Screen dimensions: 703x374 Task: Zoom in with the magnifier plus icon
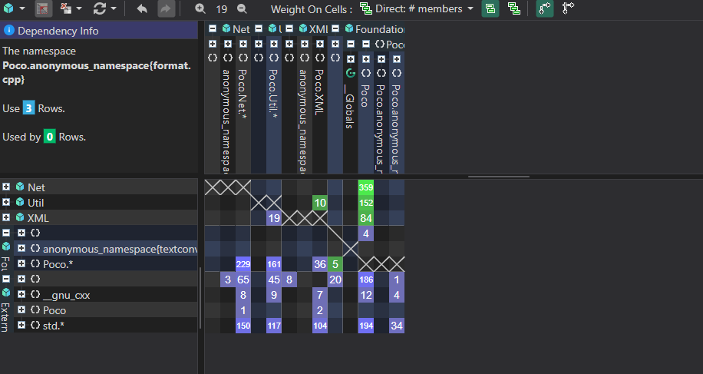(200, 8)
